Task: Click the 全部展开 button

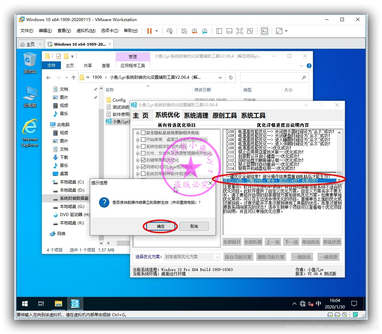Action: point(232,242)
